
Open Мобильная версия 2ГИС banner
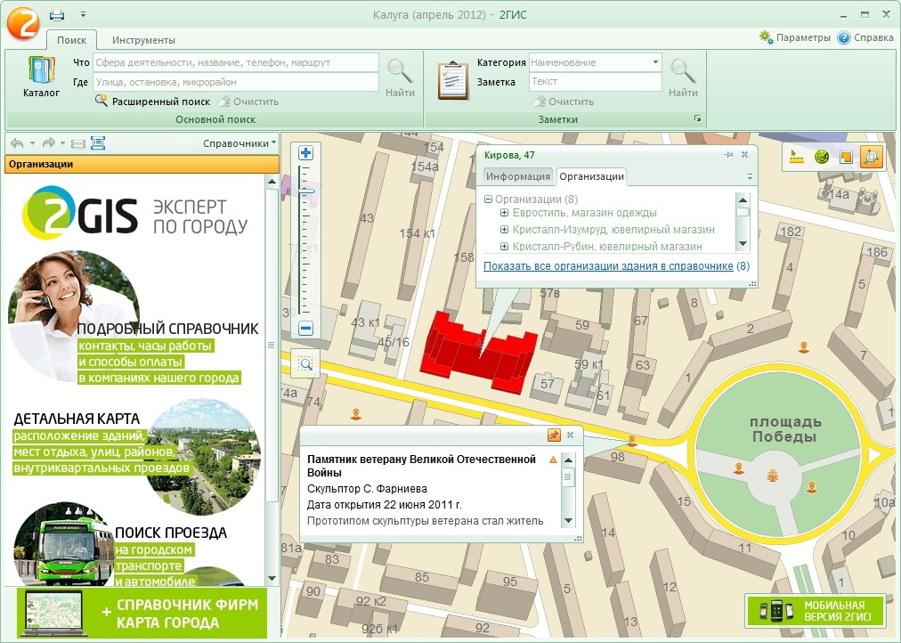pyautogui.click(x=816, y=610)
